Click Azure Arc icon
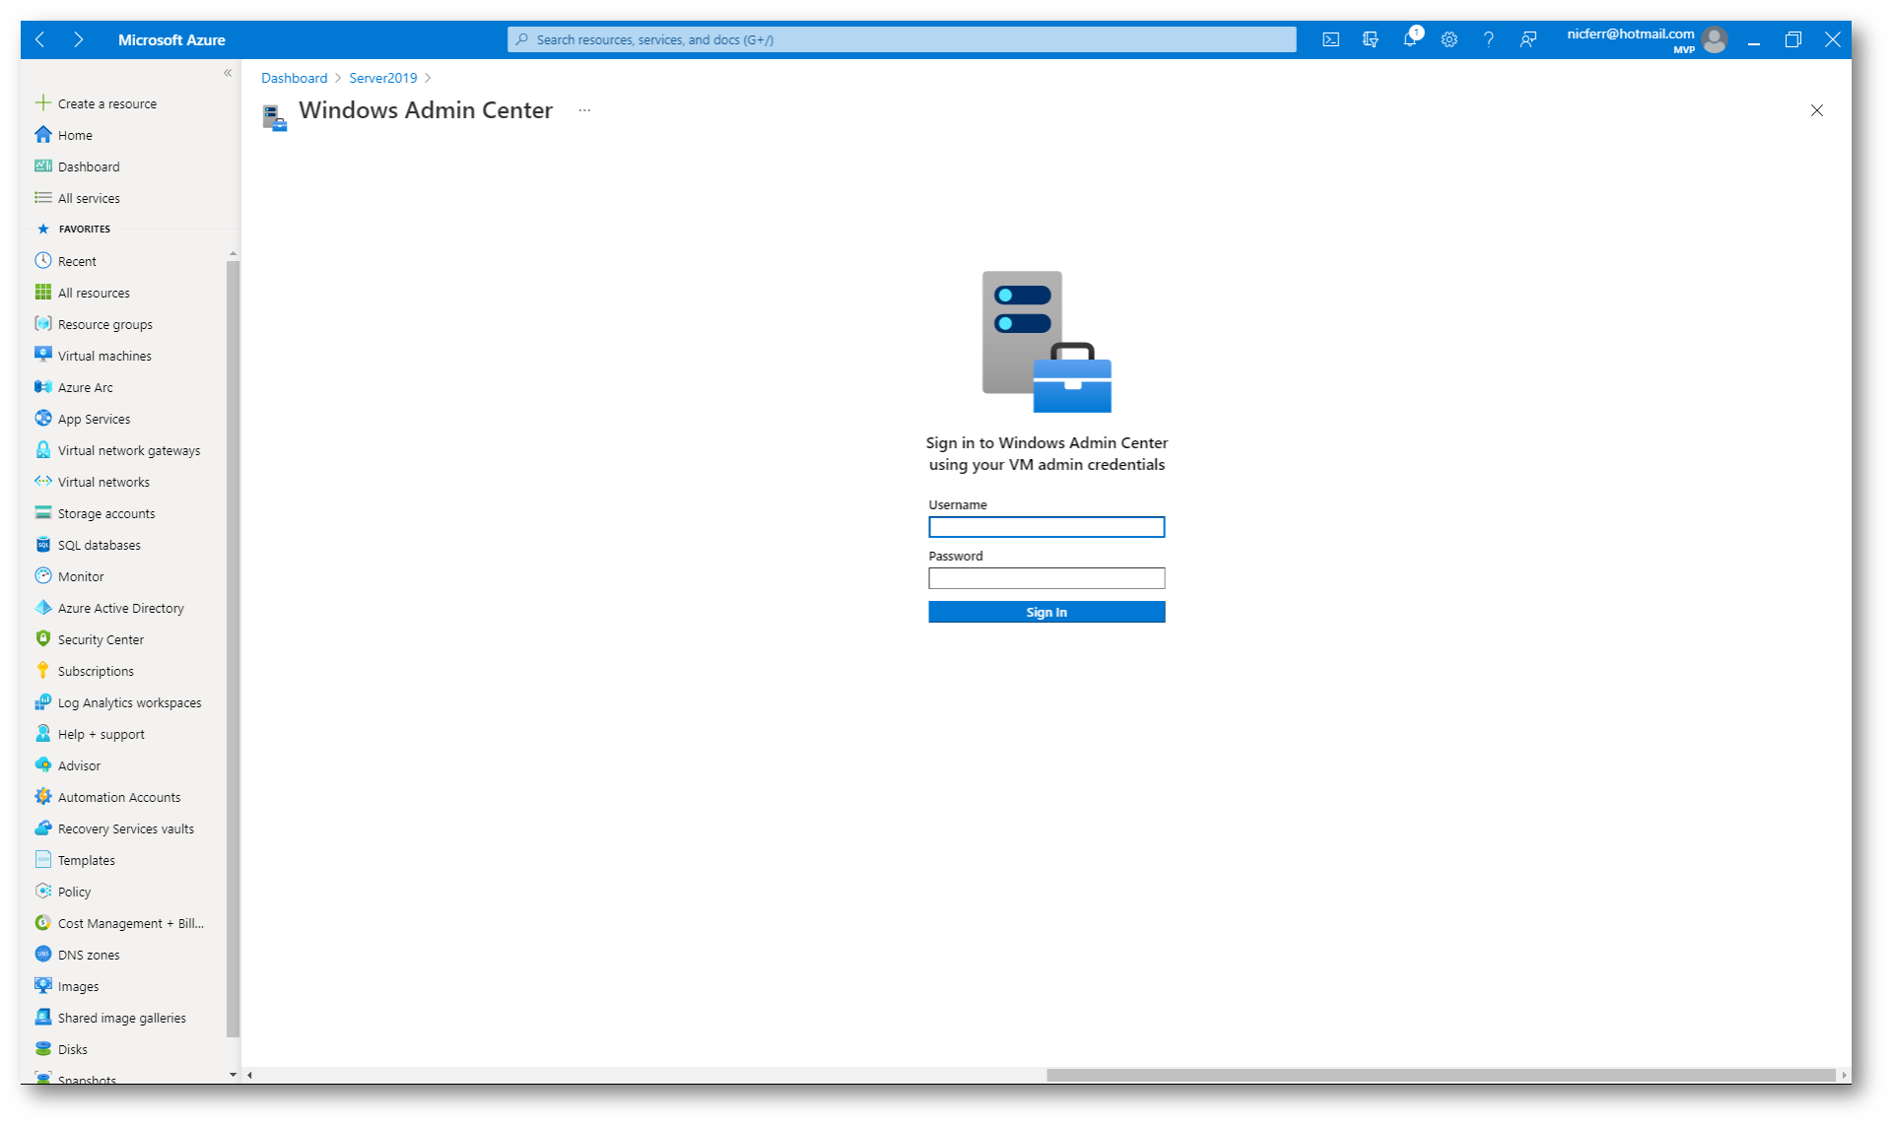This screenshot has width=1893, height=1126. [43, 387]
